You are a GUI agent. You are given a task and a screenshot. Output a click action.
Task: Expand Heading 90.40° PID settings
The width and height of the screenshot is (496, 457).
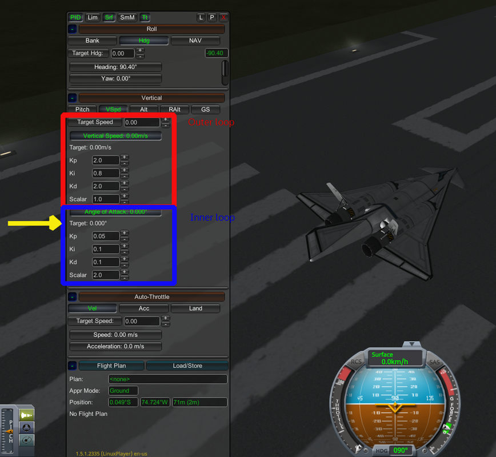coord(115,67)
